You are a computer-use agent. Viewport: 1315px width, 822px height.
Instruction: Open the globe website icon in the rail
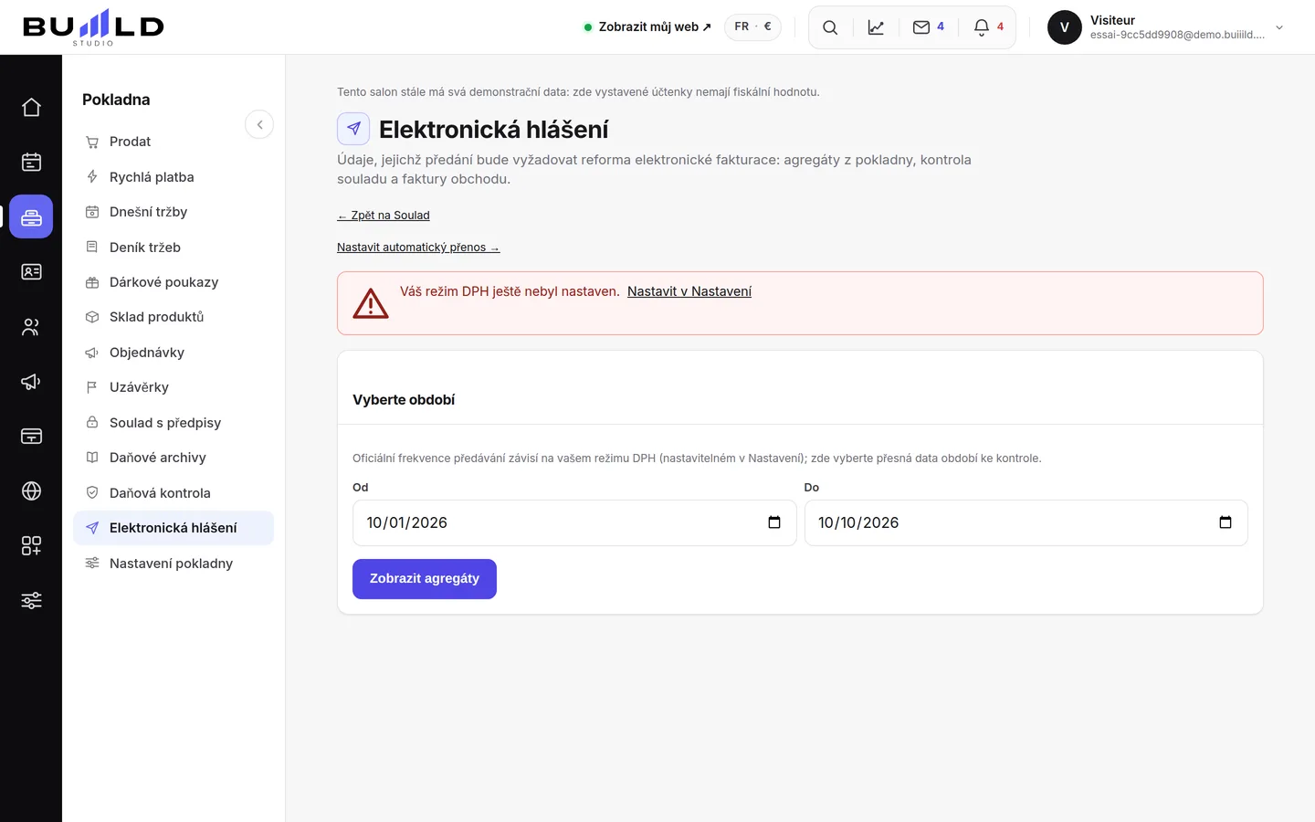(x=31, y=490)
